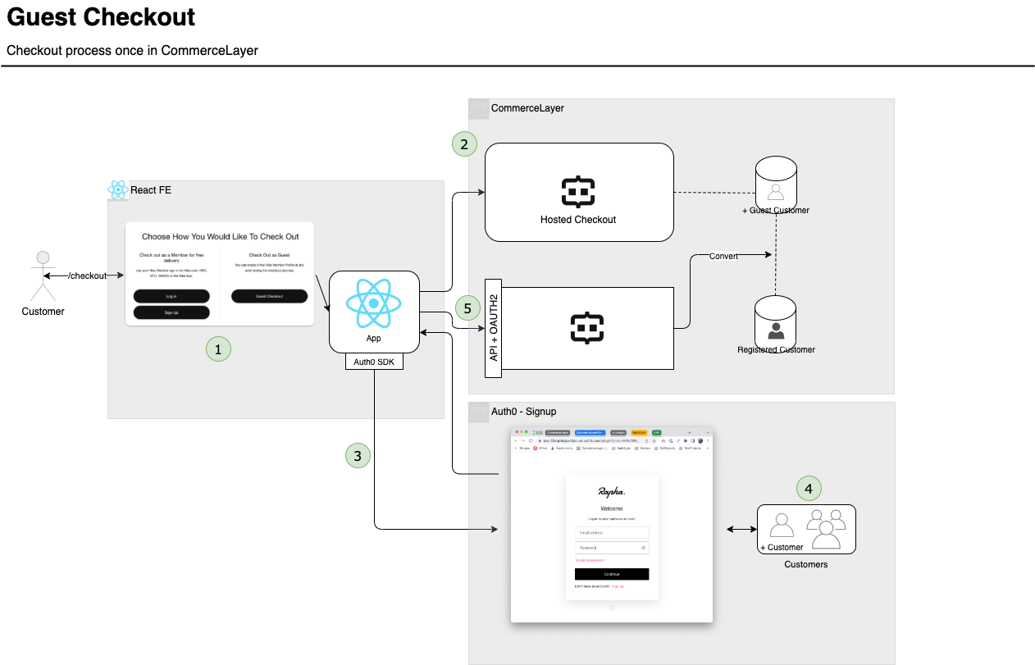Select the yellow browser tab
This screenshot has height=665, width=1035.
pos(639,432)
